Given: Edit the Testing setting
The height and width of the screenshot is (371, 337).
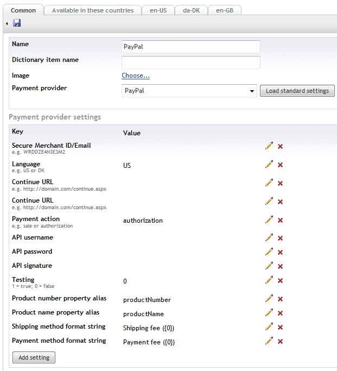Looking at the screenshot, I should [269, 280].
